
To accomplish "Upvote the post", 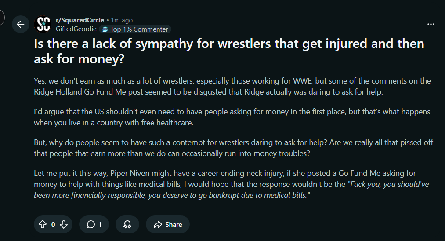I will click(x=43, y=224).
